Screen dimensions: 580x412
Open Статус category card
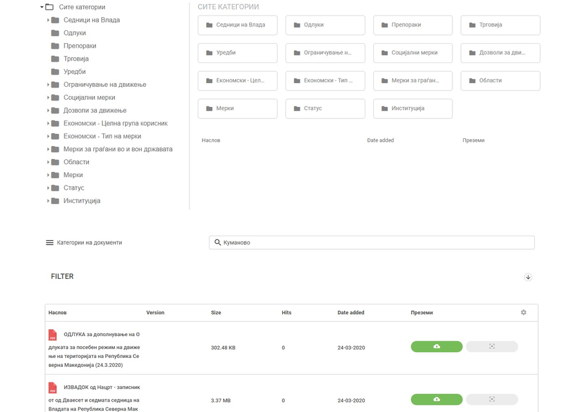(325, 109)
